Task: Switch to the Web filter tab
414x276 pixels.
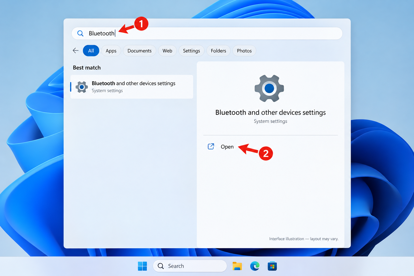Action: pyautogui.click(x=167, y=51)
